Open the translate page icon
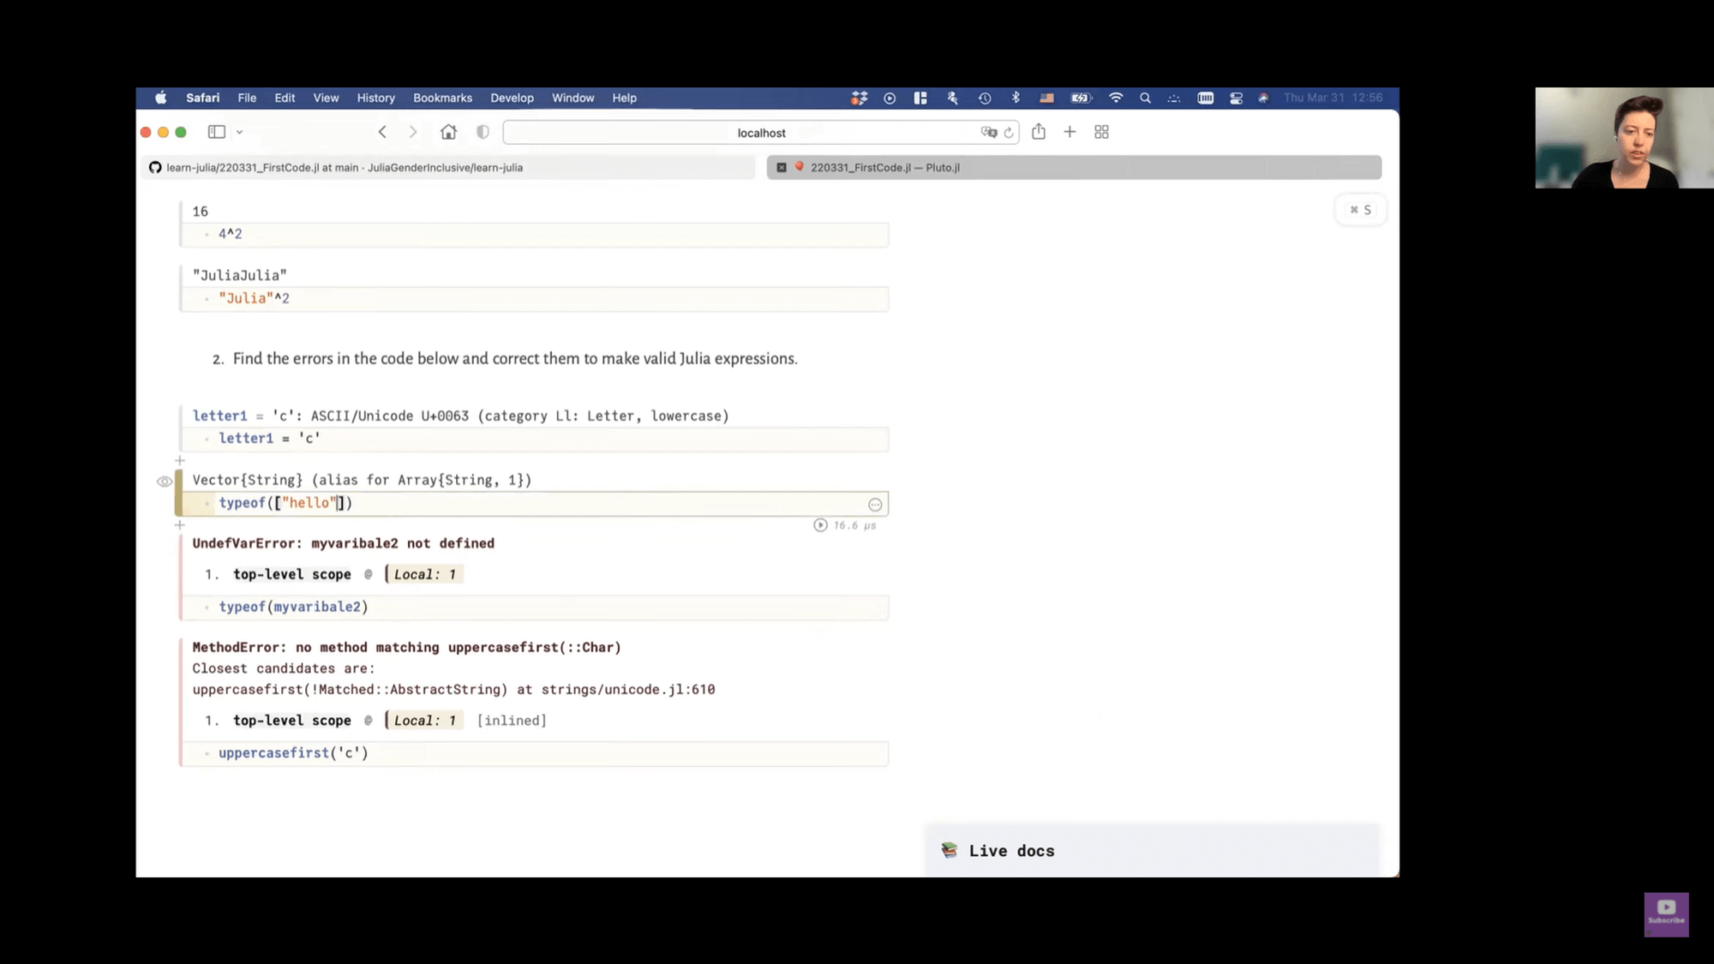 point(989,133)
